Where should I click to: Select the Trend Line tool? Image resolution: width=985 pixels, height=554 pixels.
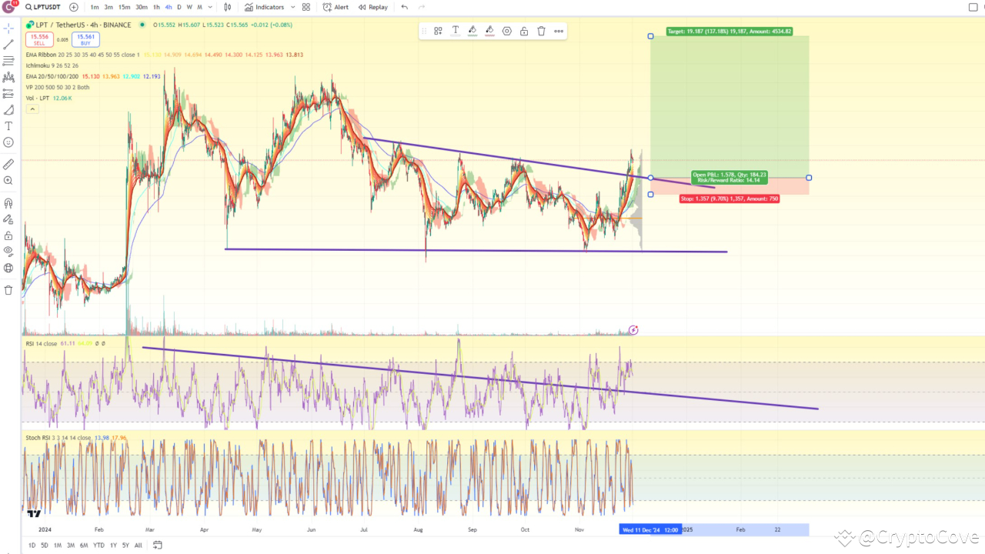(8, 44)
